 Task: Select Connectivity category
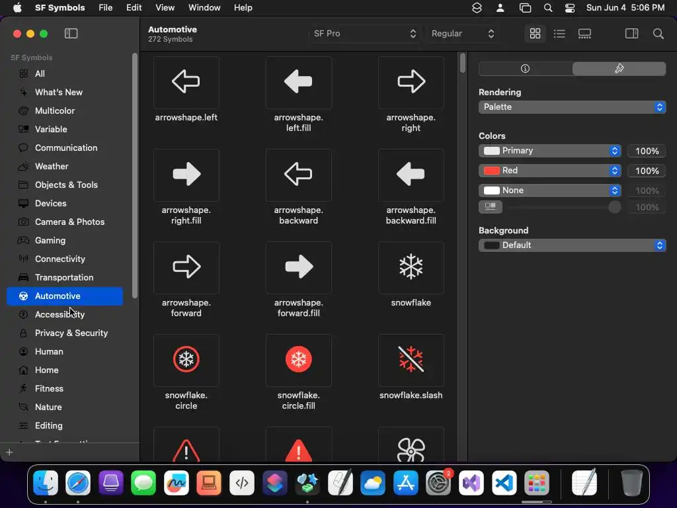65,259
